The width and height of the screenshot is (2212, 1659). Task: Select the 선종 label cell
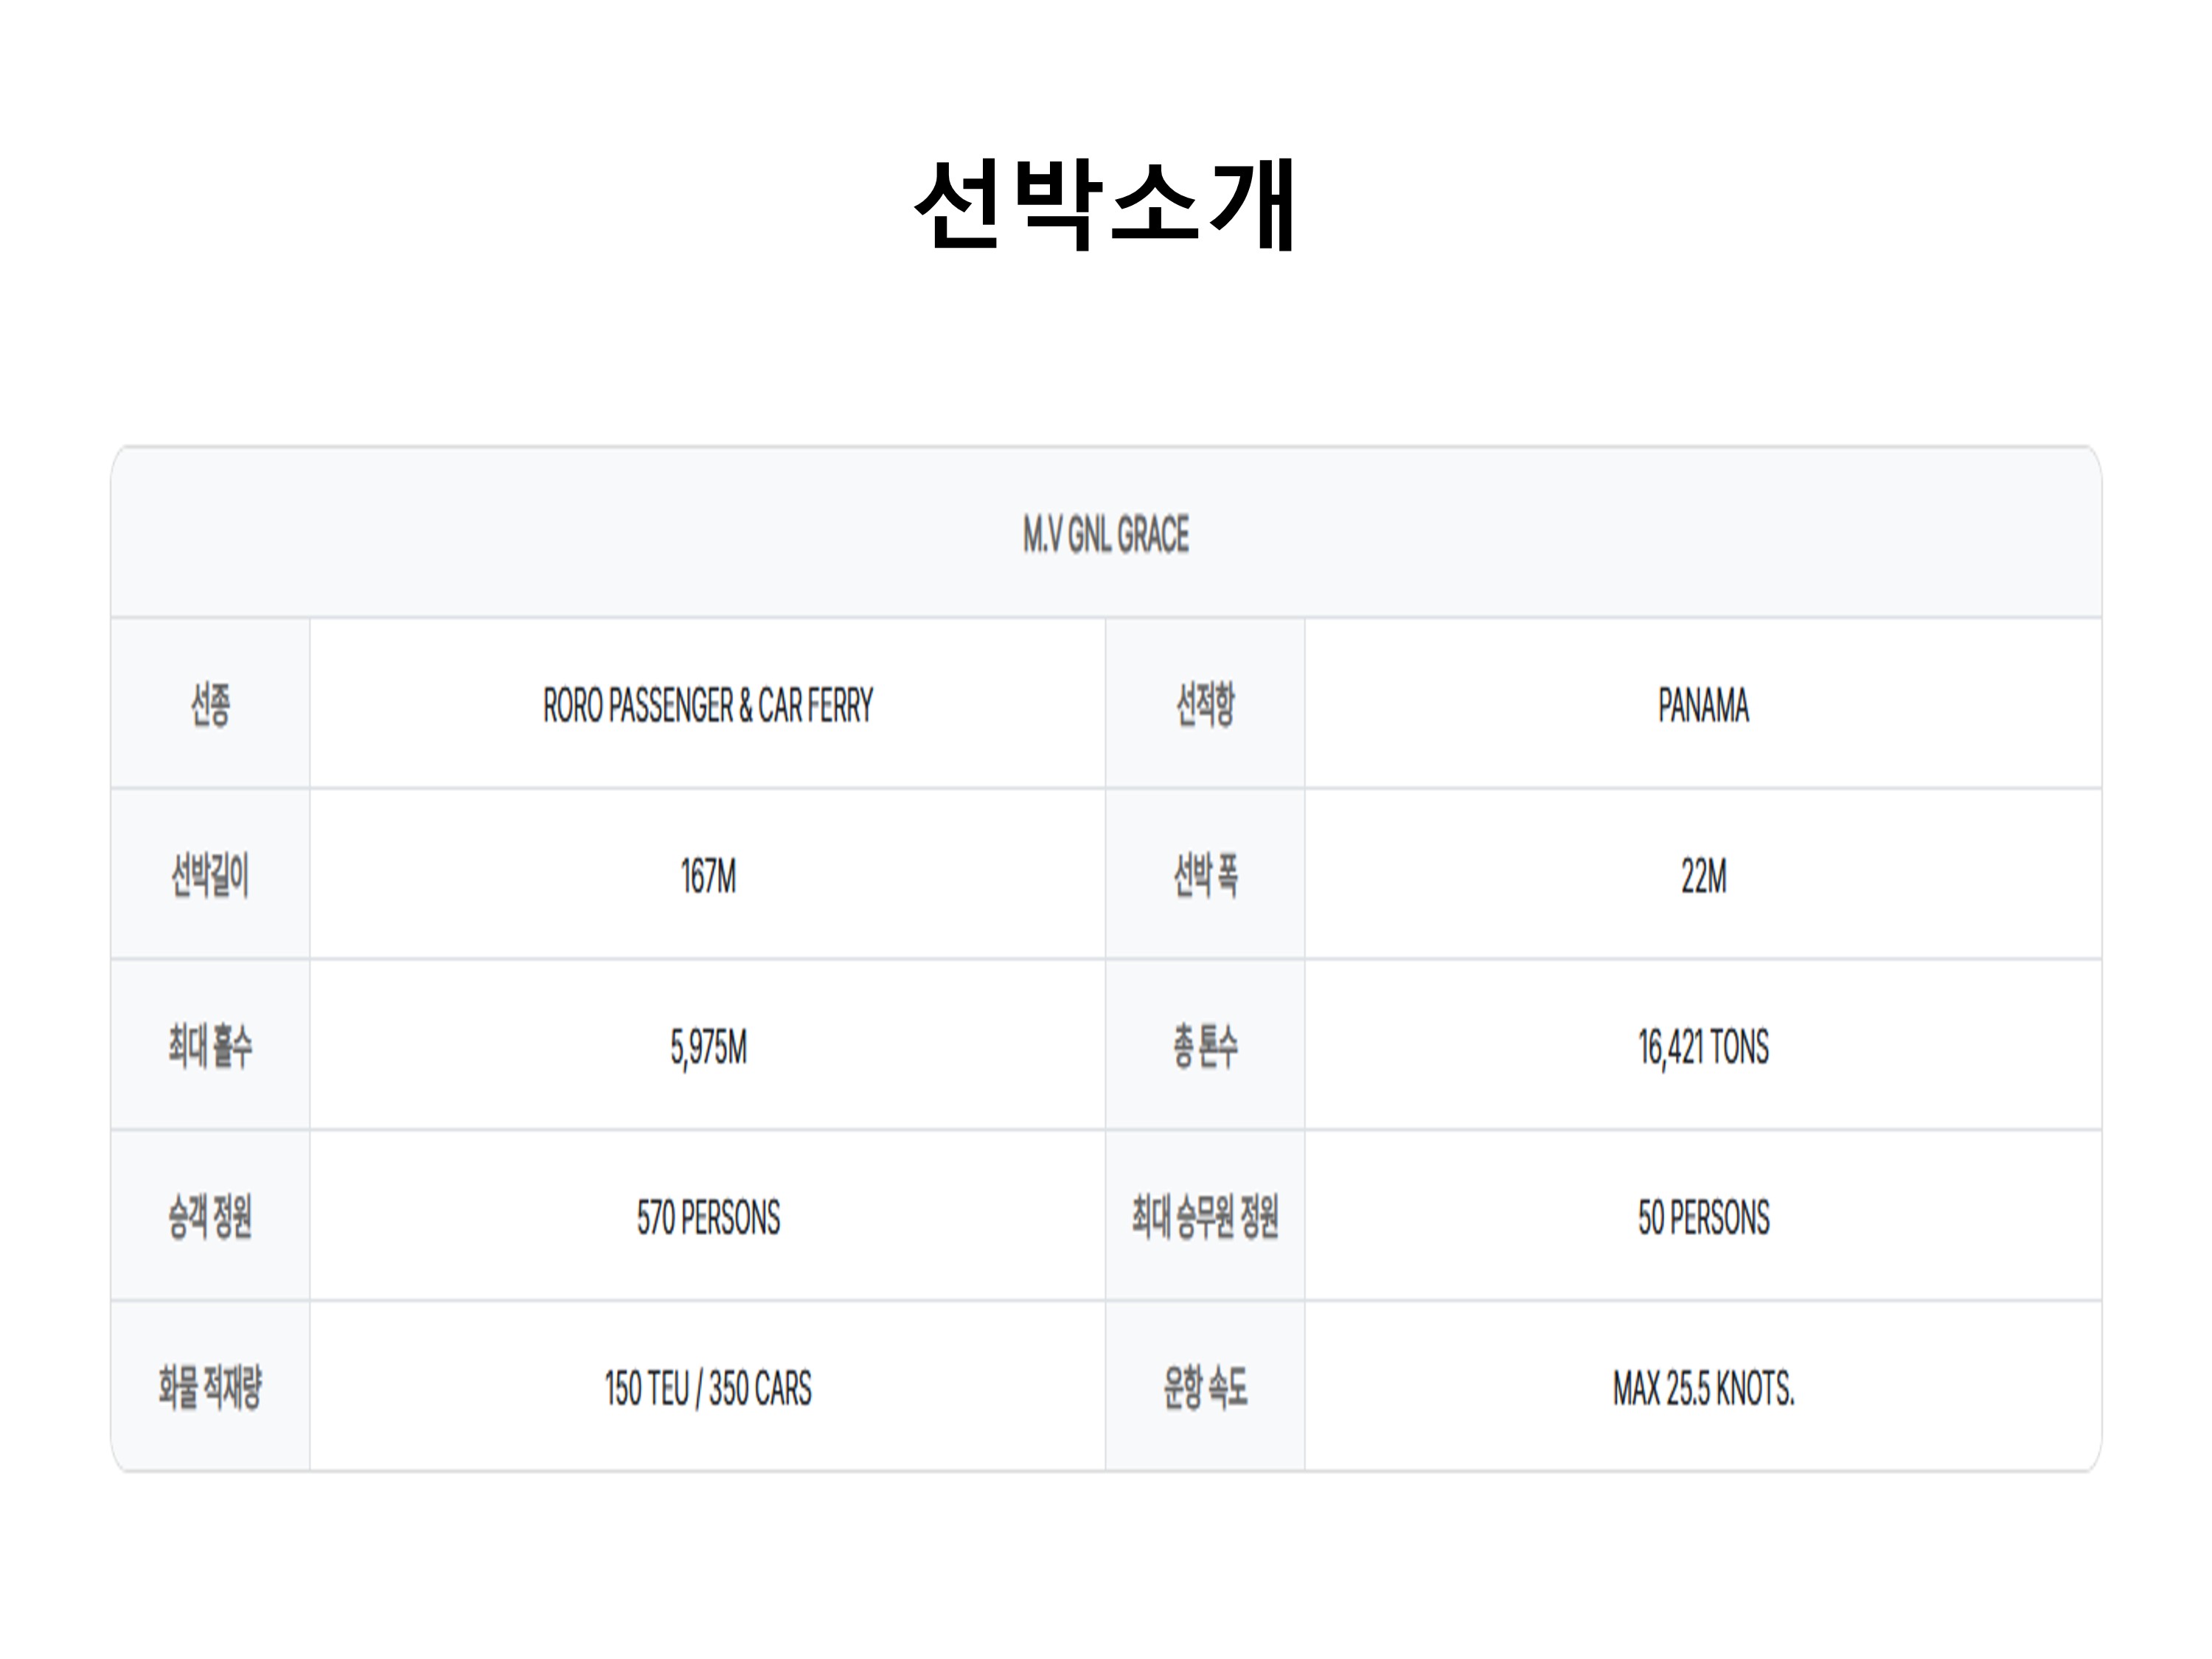click(210, 706)
